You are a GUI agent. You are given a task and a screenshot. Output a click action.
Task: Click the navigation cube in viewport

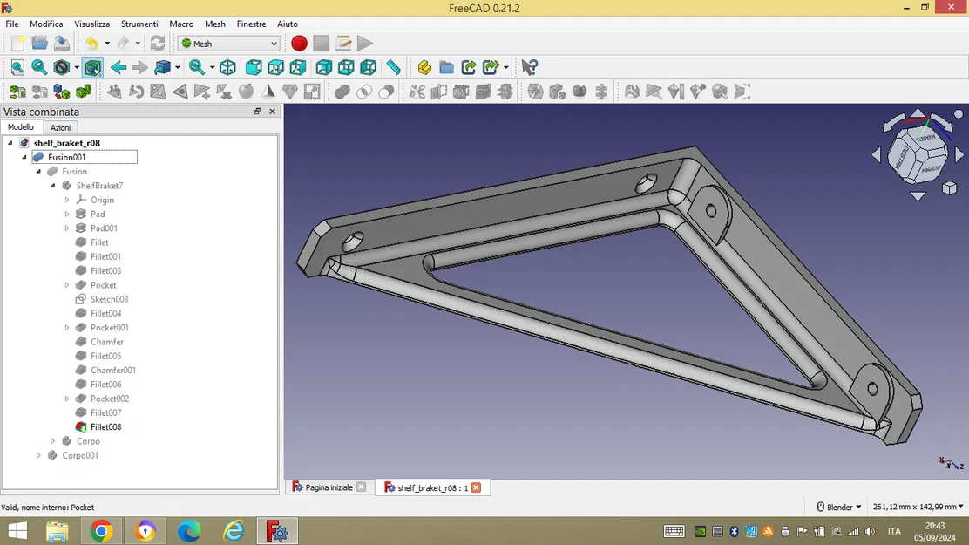tap(918, 154)
